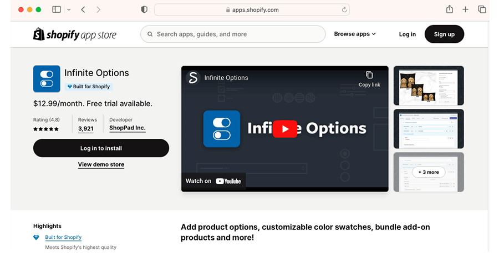Open the sidebar options chevron dropdown
Screen dimensions: 499x261
[69, 10]
